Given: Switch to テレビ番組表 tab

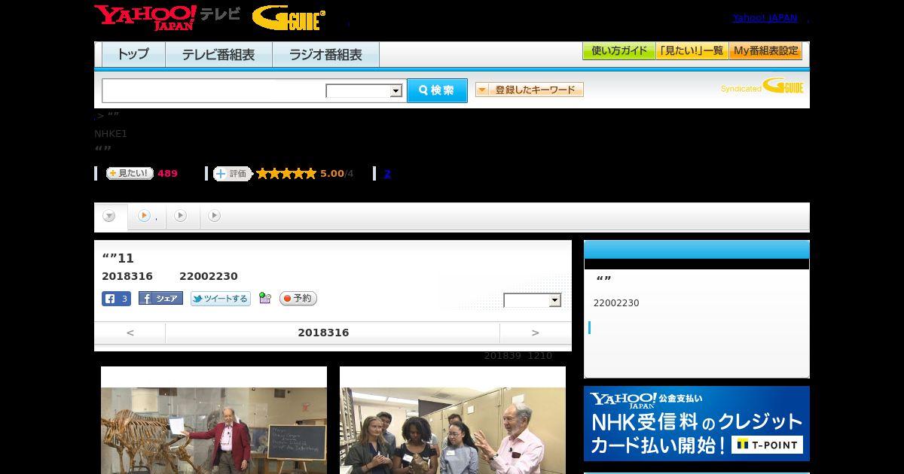Looking at the screenshot, I should click(218, 54).
